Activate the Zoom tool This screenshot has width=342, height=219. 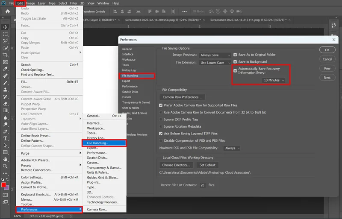(5, 166)
